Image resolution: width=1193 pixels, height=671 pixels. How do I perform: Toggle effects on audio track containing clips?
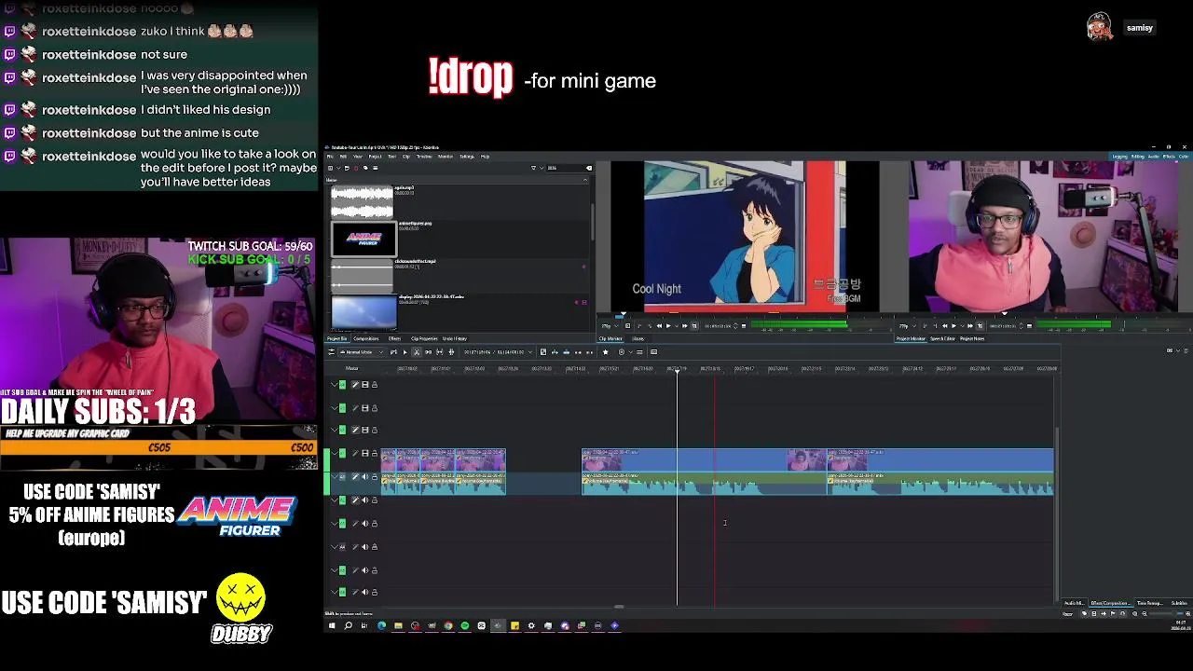point(355,476)
